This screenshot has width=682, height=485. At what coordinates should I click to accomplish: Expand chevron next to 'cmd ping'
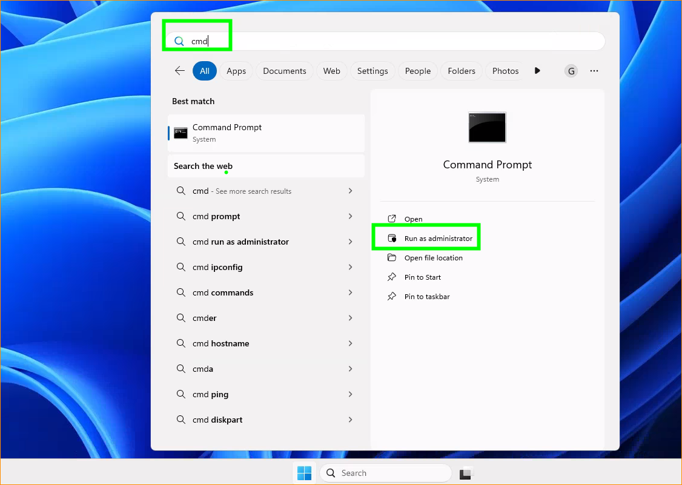click(351, 395)
